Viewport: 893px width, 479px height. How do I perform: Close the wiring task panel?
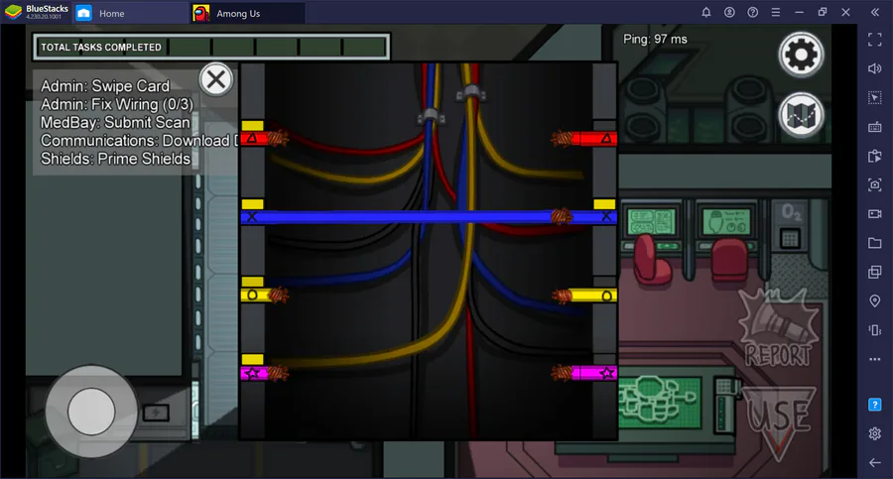click(x=216, y=79)
